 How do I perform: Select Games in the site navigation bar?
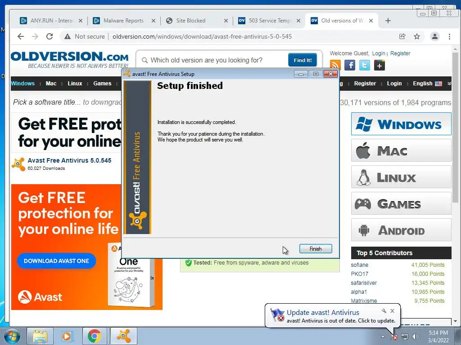tap(102, 83)
